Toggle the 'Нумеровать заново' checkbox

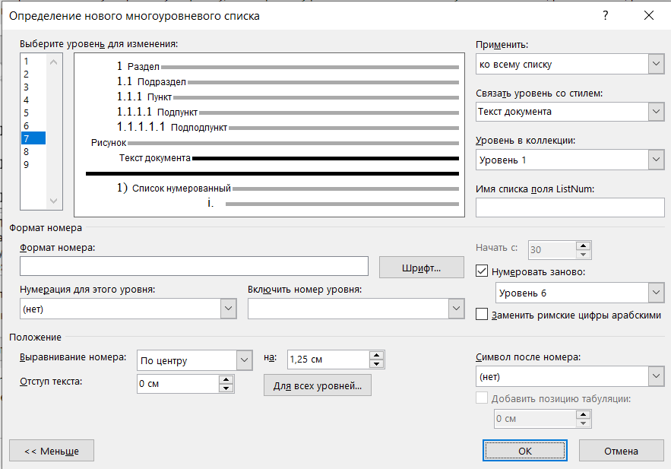point(482,271)
